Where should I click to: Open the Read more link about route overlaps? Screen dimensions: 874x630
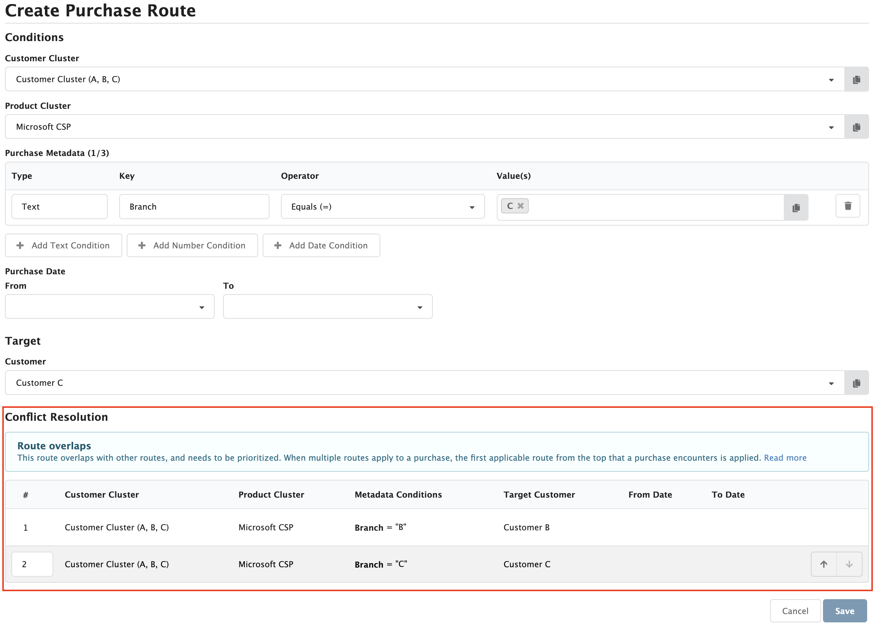pyautogui.click(x=785, y=458)
